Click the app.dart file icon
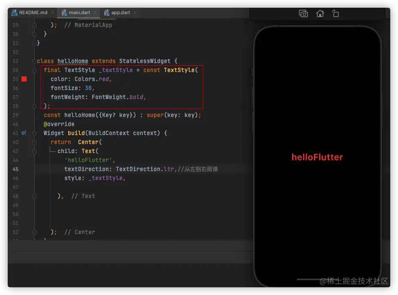This screenshot has height=295, width=398. (x=107, y=12)
